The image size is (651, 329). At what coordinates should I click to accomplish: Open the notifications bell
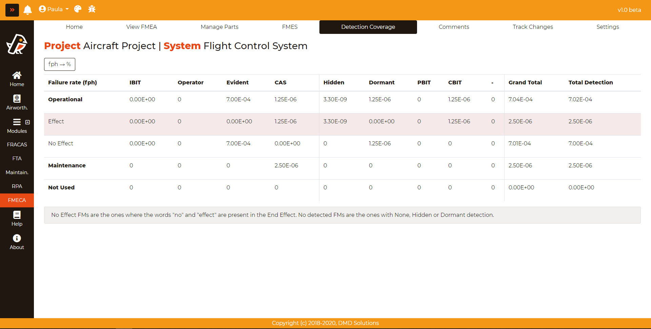click(27, 10)
